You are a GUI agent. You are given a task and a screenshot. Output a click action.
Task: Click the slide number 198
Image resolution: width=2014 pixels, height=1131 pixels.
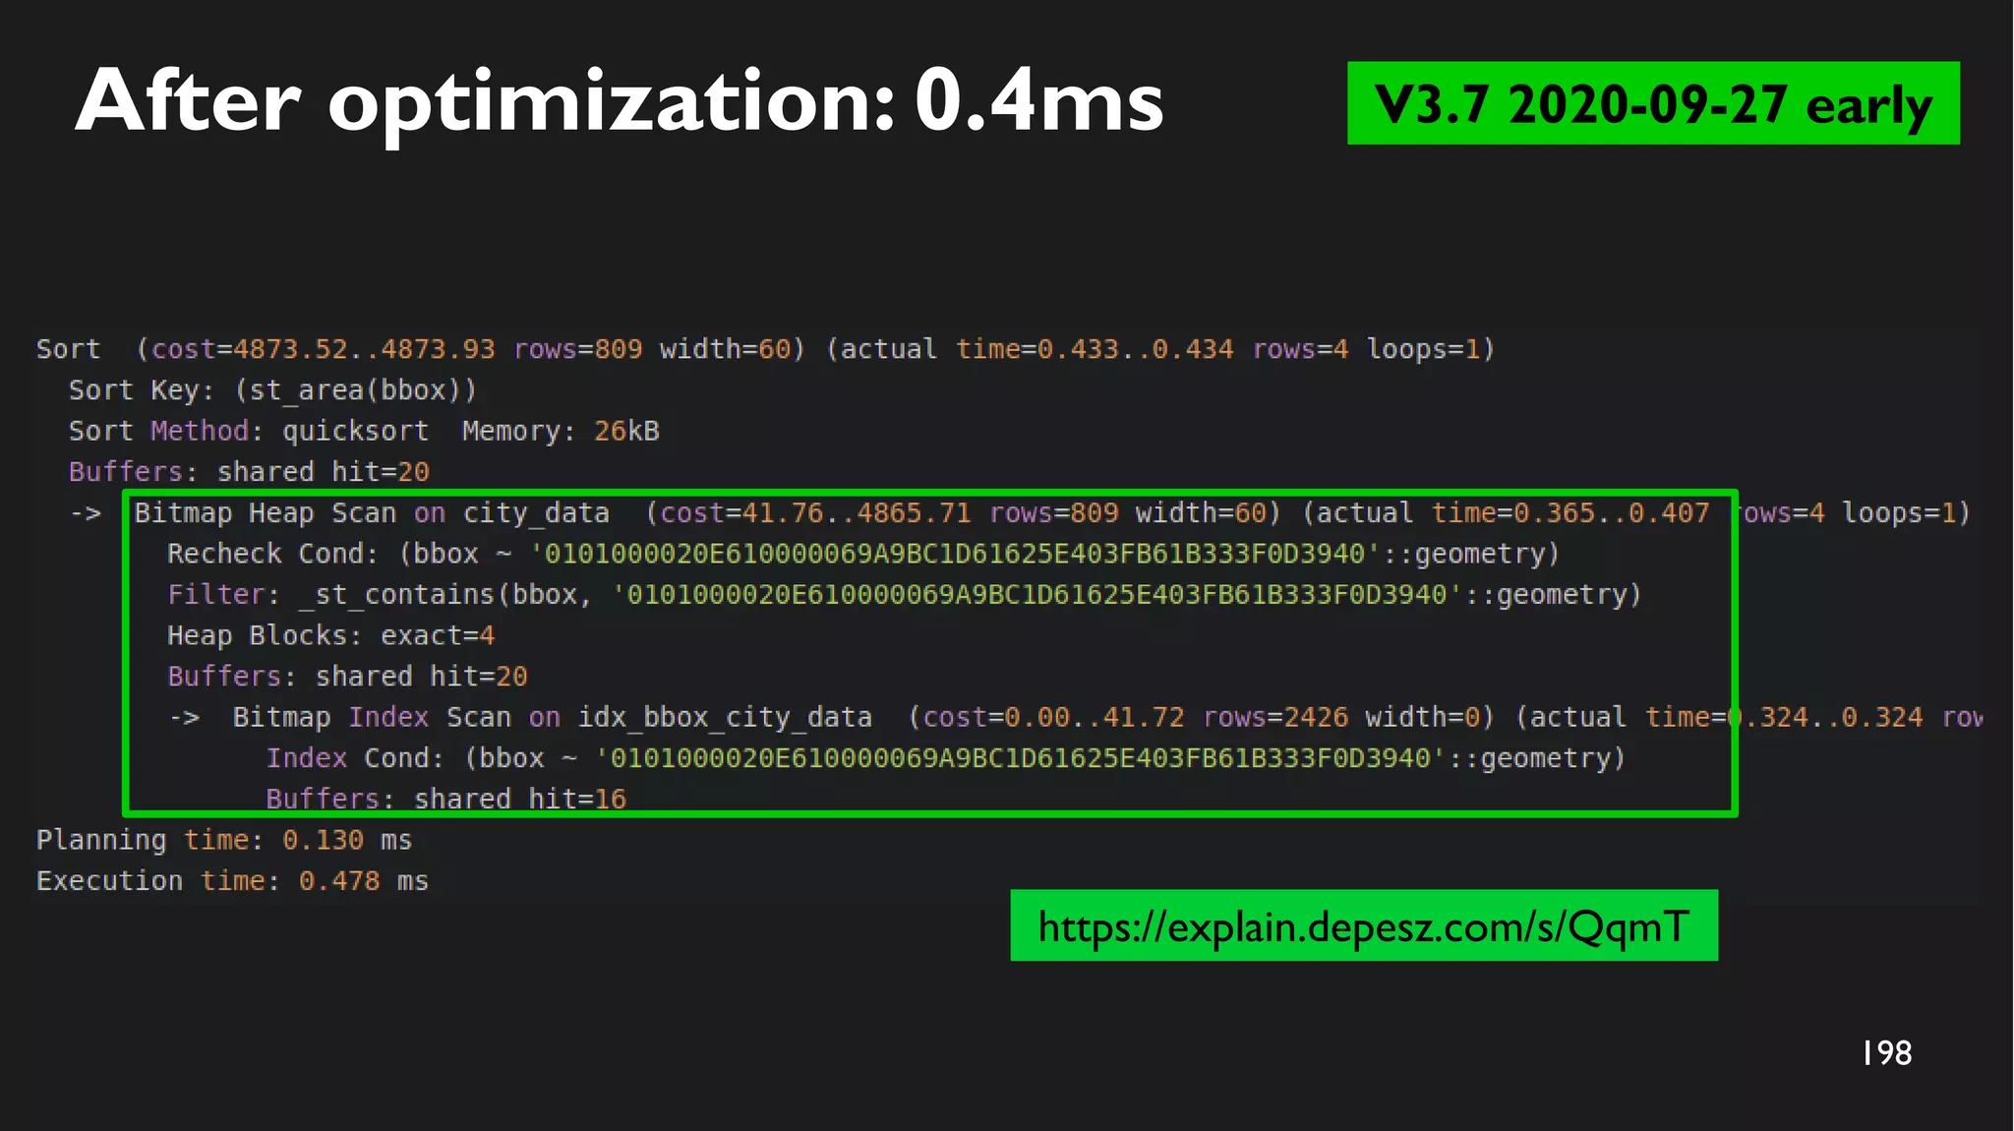(x=1886, y=1053)
